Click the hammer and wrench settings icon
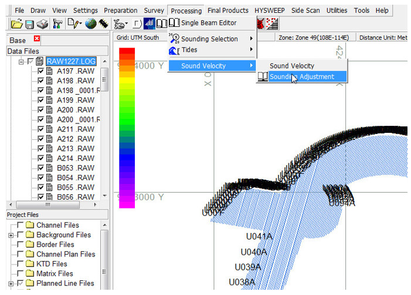The width and height of the screenshot is (411, 295). pyautogui.click(x=57, y=24)
